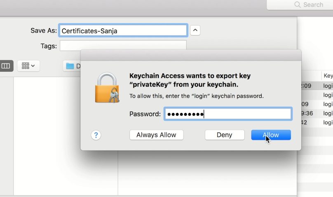Collapse the save dialog with chevron button

click(x=195, y=30)
